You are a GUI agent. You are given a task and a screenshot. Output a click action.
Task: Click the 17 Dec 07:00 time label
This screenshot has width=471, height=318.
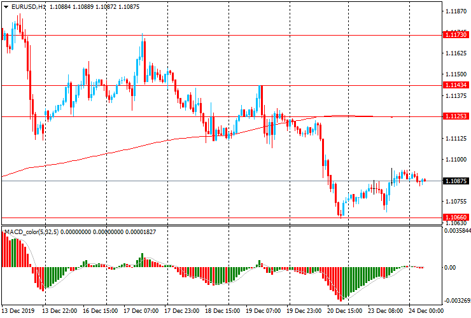(x=141, y=310)
